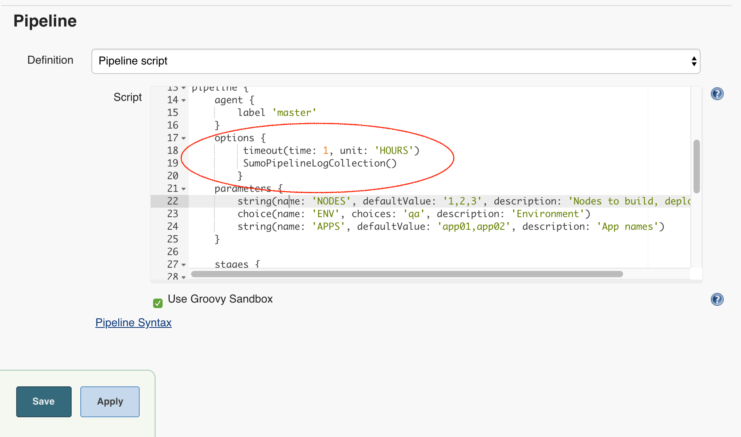Click line number 25 in the gutter
Image resolution: width=741 pixels, height=437 pixels.
coord(172,239)
